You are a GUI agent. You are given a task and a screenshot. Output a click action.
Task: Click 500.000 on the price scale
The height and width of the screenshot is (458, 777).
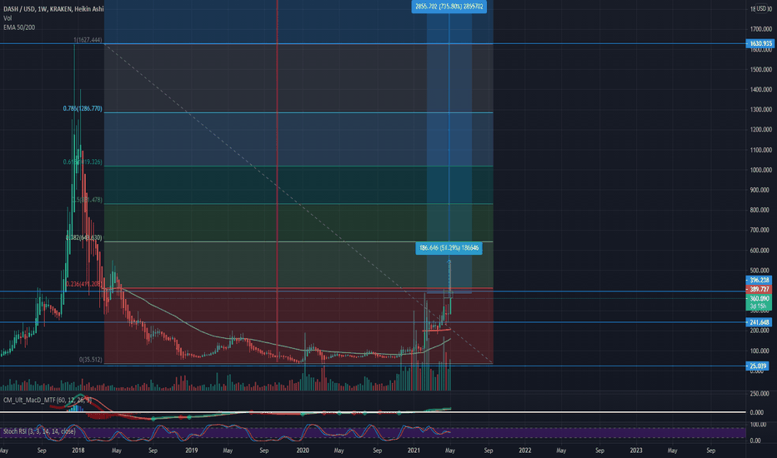(760, 271)
